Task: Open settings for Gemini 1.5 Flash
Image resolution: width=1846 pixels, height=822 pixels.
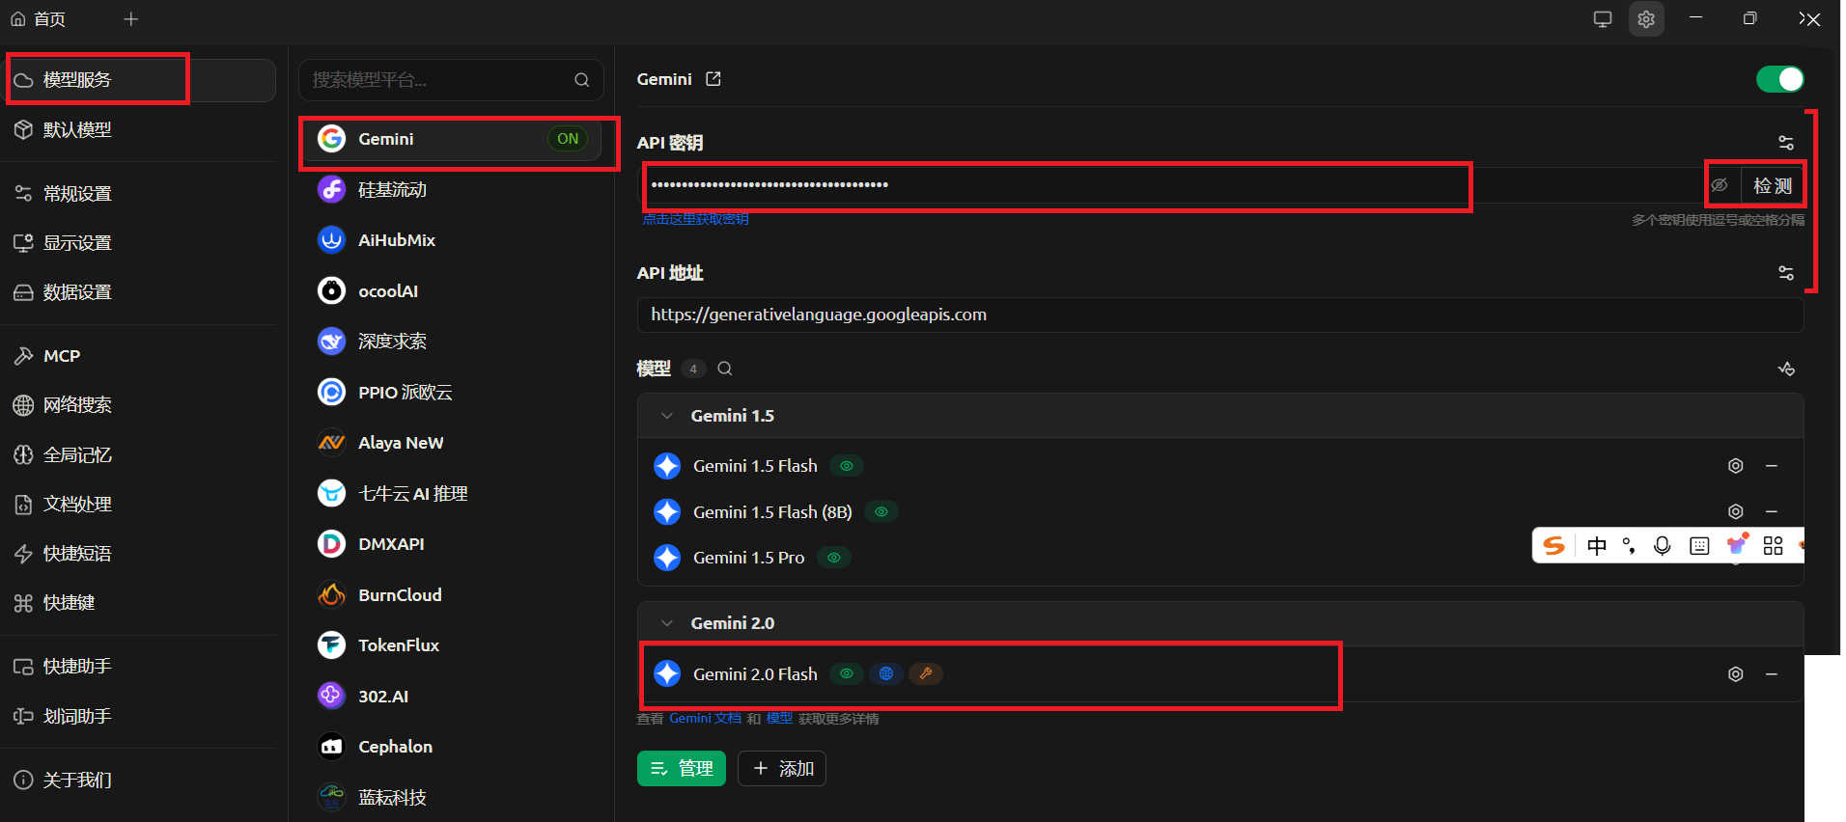Action: 1735,466
